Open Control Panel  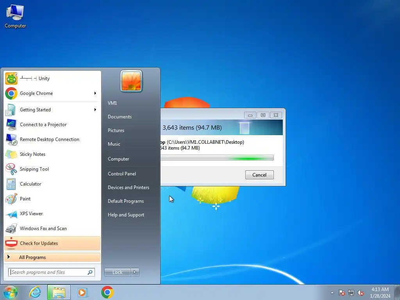click(122, 174)
